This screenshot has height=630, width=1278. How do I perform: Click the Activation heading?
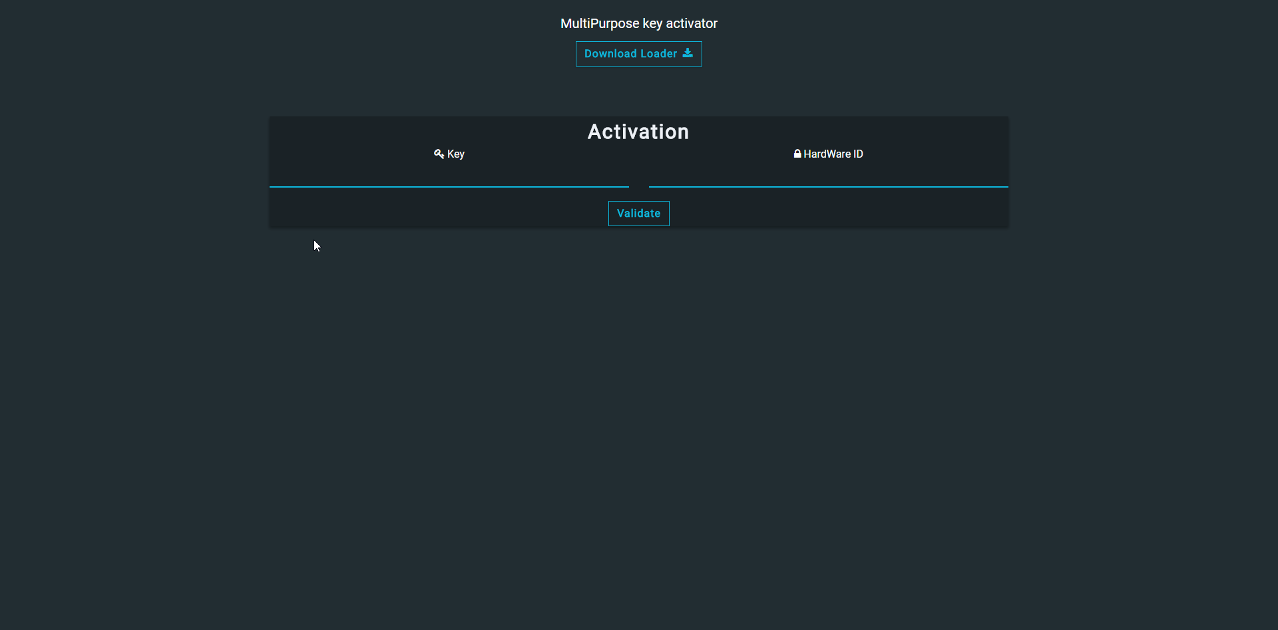(x=638, y=132)
